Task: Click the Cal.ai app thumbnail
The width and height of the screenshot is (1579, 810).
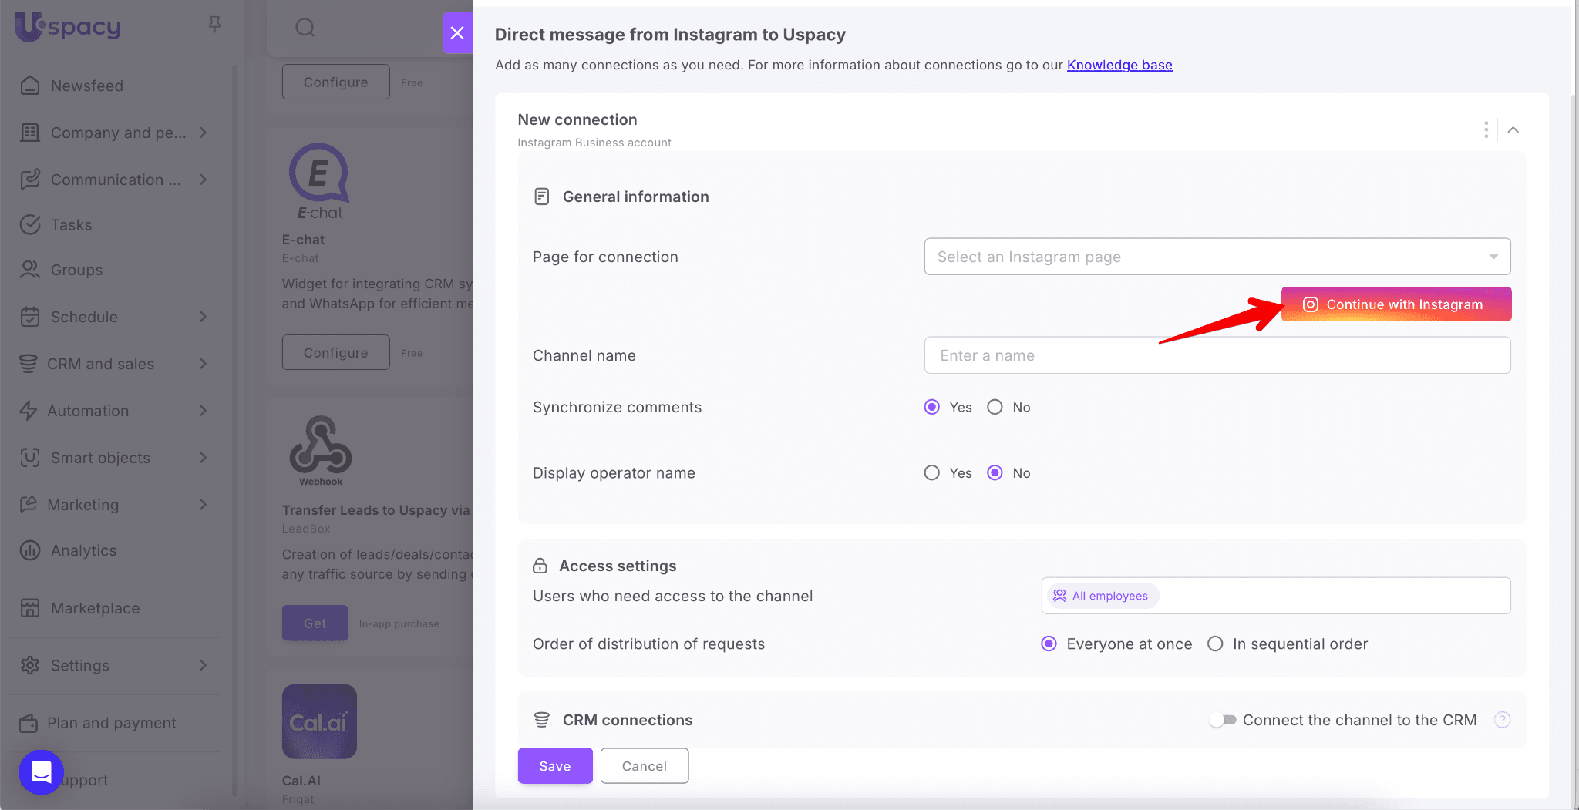Action: pos(319,721)
